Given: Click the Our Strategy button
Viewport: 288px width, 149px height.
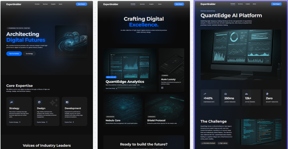Looking at the screenshot, I should pyautogui.click(x=29, y=53).
